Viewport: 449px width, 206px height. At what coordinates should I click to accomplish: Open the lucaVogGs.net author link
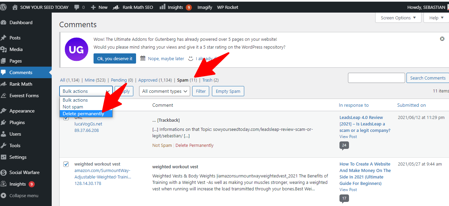coord(88,124)
